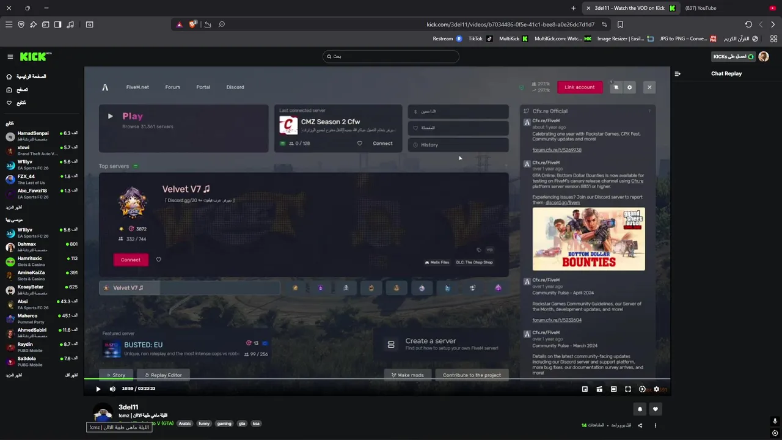Open the browser main menu icon
The image size is (782, 440).
tap(9, 24)
